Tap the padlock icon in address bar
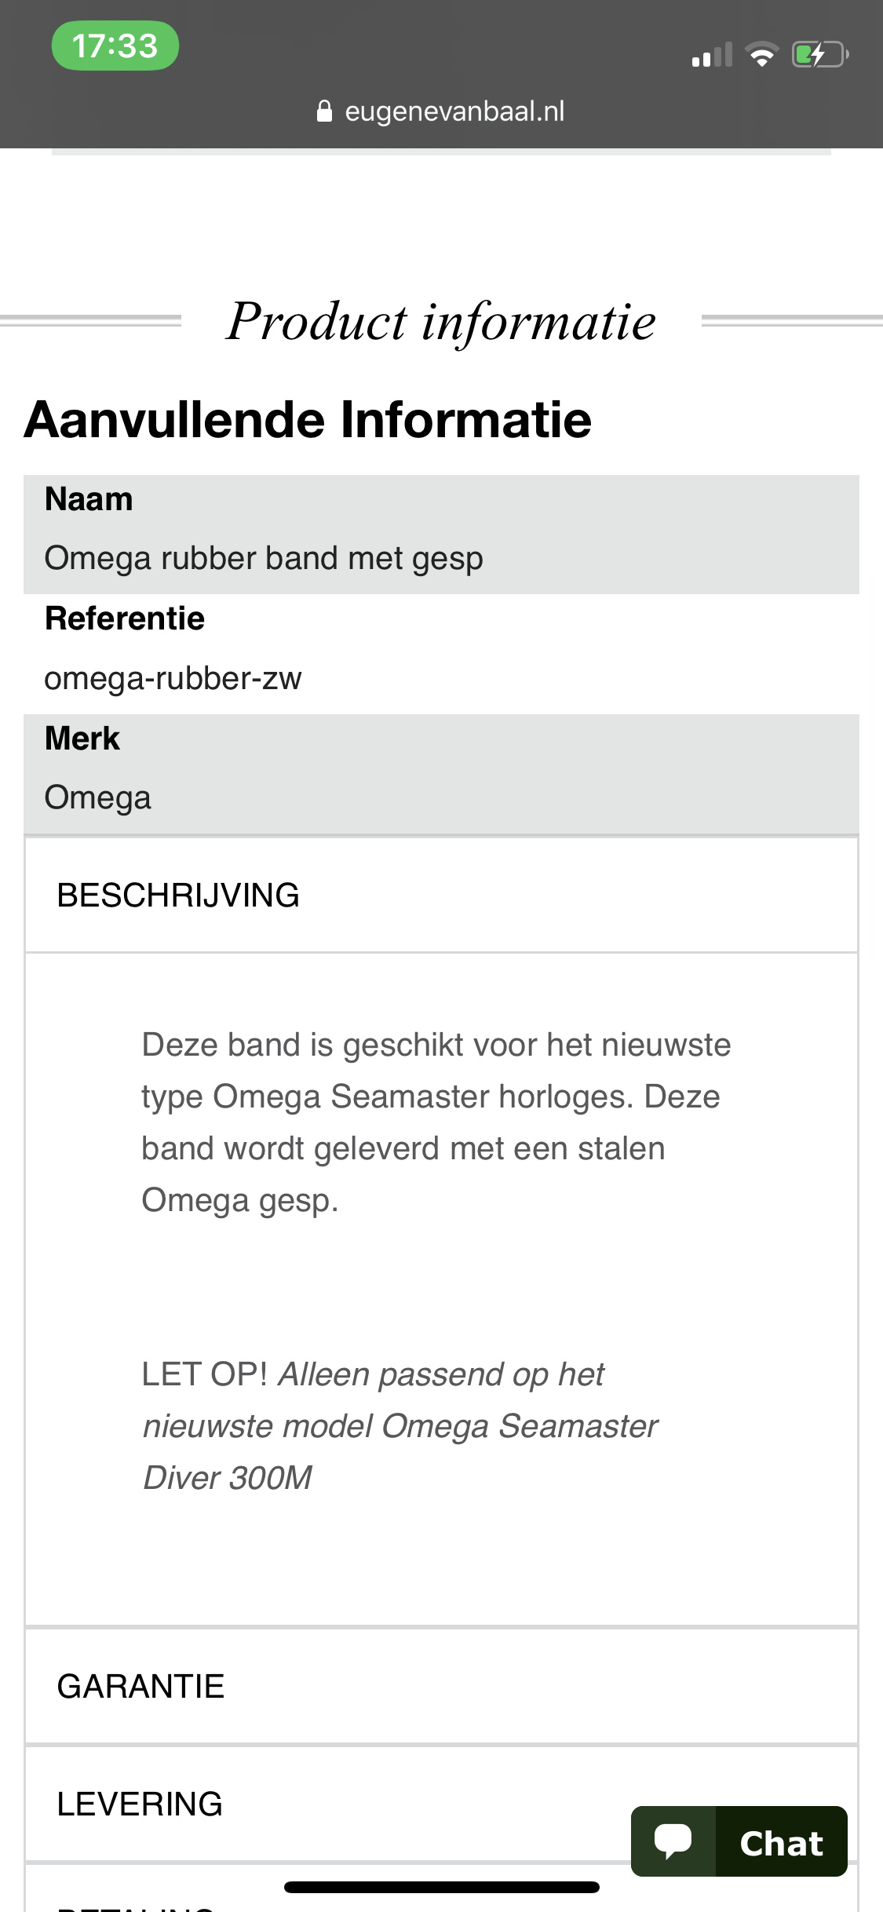The height and width of the screenshot is (1912, 883). tap(324, 111)
